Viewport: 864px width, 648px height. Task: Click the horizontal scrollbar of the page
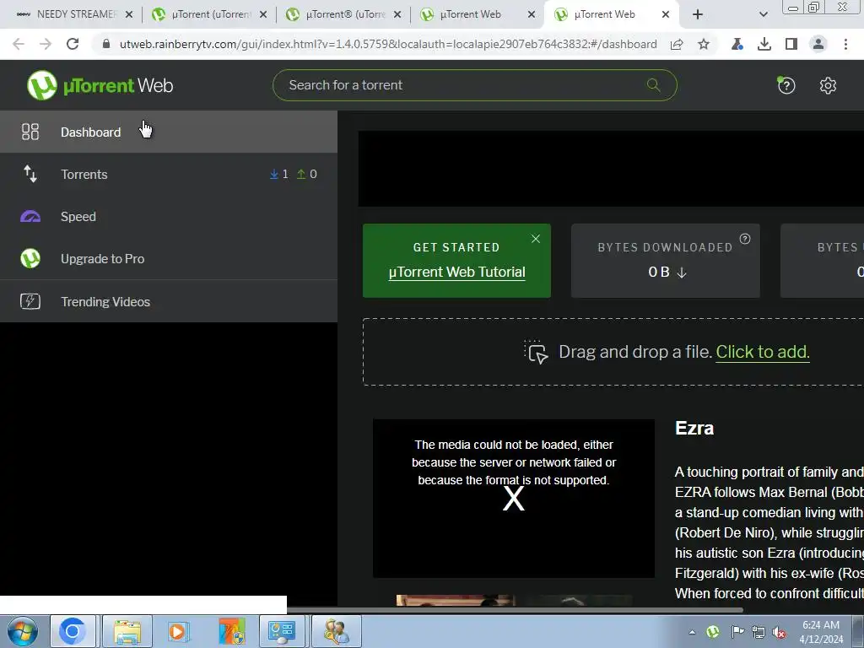point(515,610)
